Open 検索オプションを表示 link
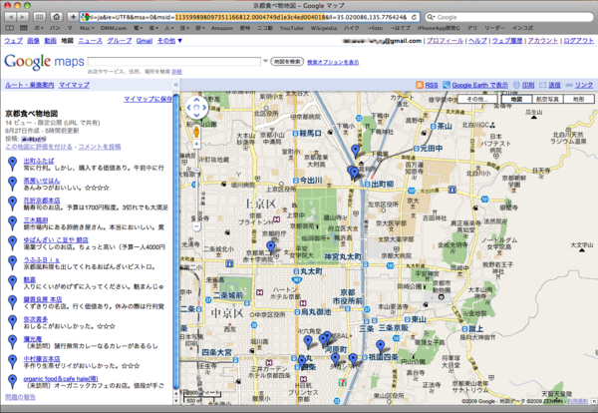Image resolution: width=598 pixels, height=413 pixels. click(333, 62)
